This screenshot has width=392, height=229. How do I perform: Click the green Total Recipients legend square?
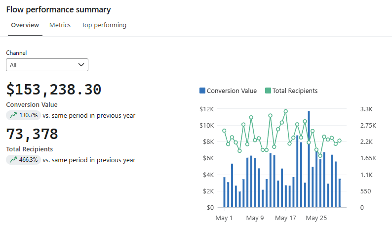tap(268, 91)
